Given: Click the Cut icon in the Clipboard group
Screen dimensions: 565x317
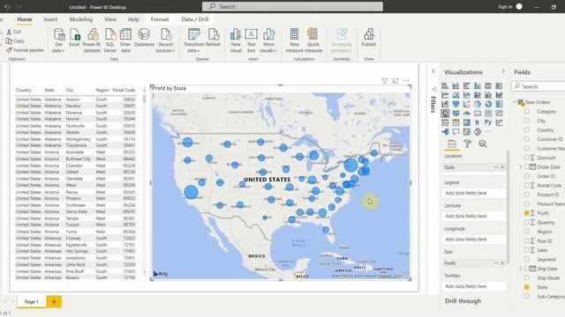Looking at the screenshot, I should (x=10, y=32).
